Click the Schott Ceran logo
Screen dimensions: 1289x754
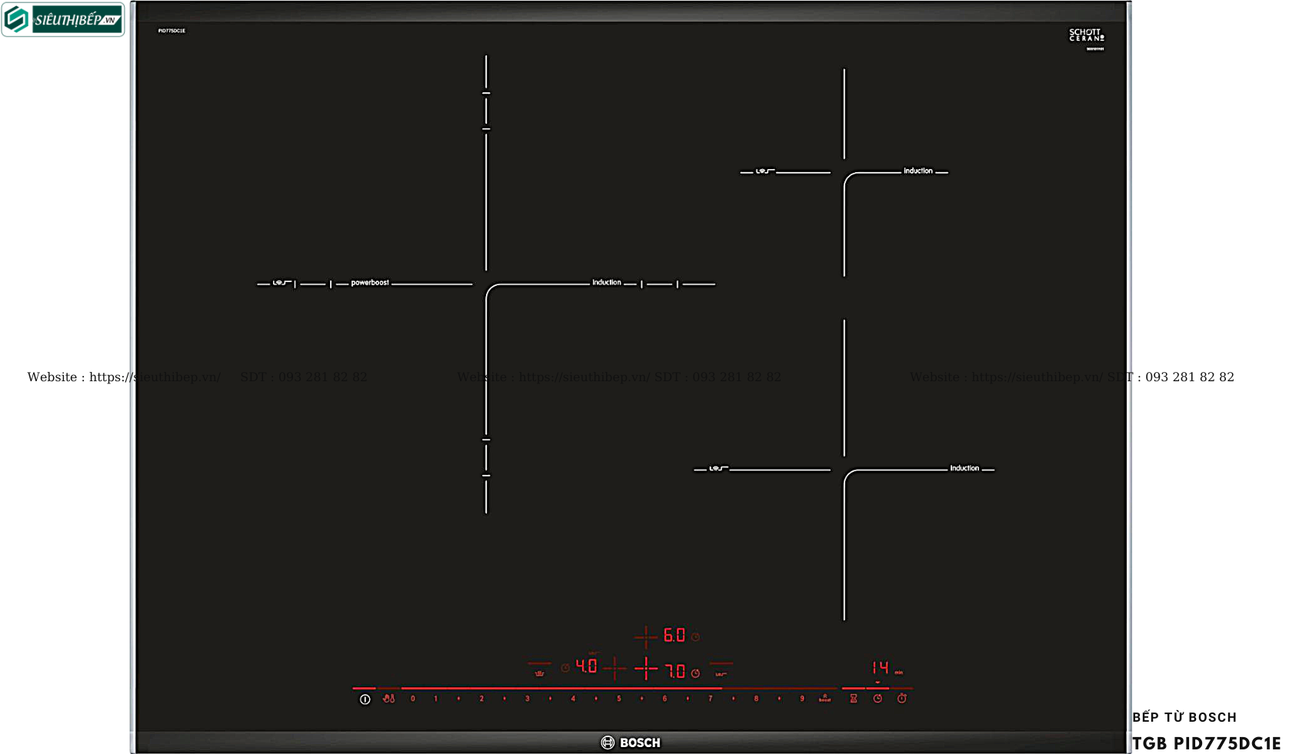tap(1086, 35)
